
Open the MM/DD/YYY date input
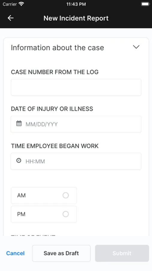click(x=76, y=124)
